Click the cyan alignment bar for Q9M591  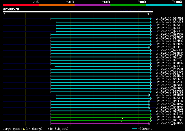click(x=100, y=19)
